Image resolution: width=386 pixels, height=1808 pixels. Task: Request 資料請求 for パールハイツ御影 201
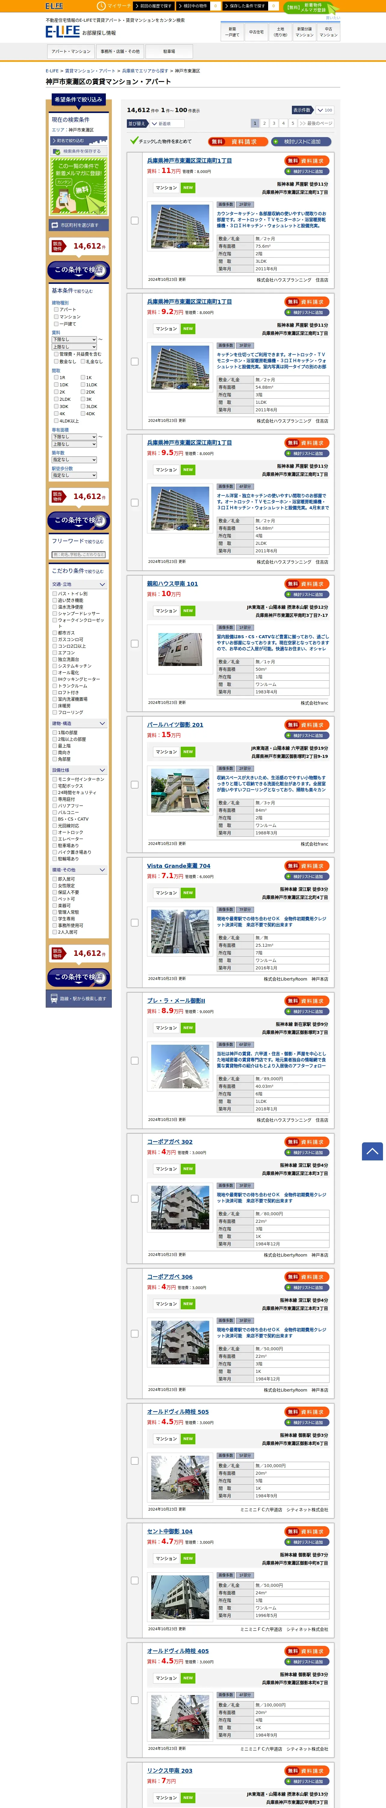307,725
